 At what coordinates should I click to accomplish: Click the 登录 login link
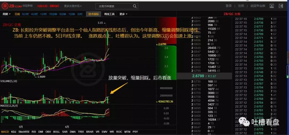[229, 6]
